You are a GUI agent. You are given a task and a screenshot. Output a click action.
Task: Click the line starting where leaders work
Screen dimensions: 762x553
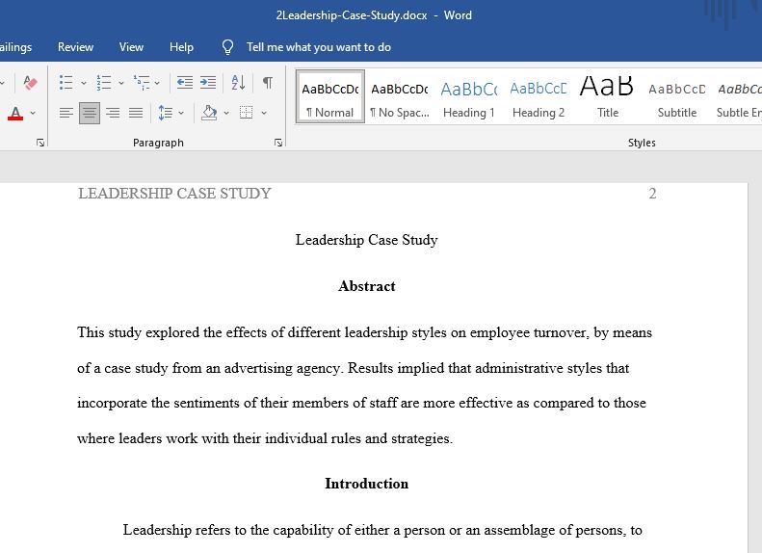pos(265,438)
